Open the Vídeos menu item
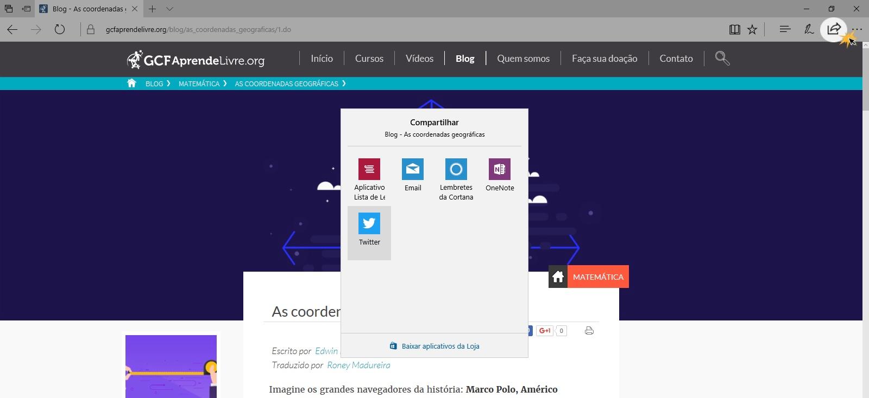The image size is (869, 398). tap(419, 59)
